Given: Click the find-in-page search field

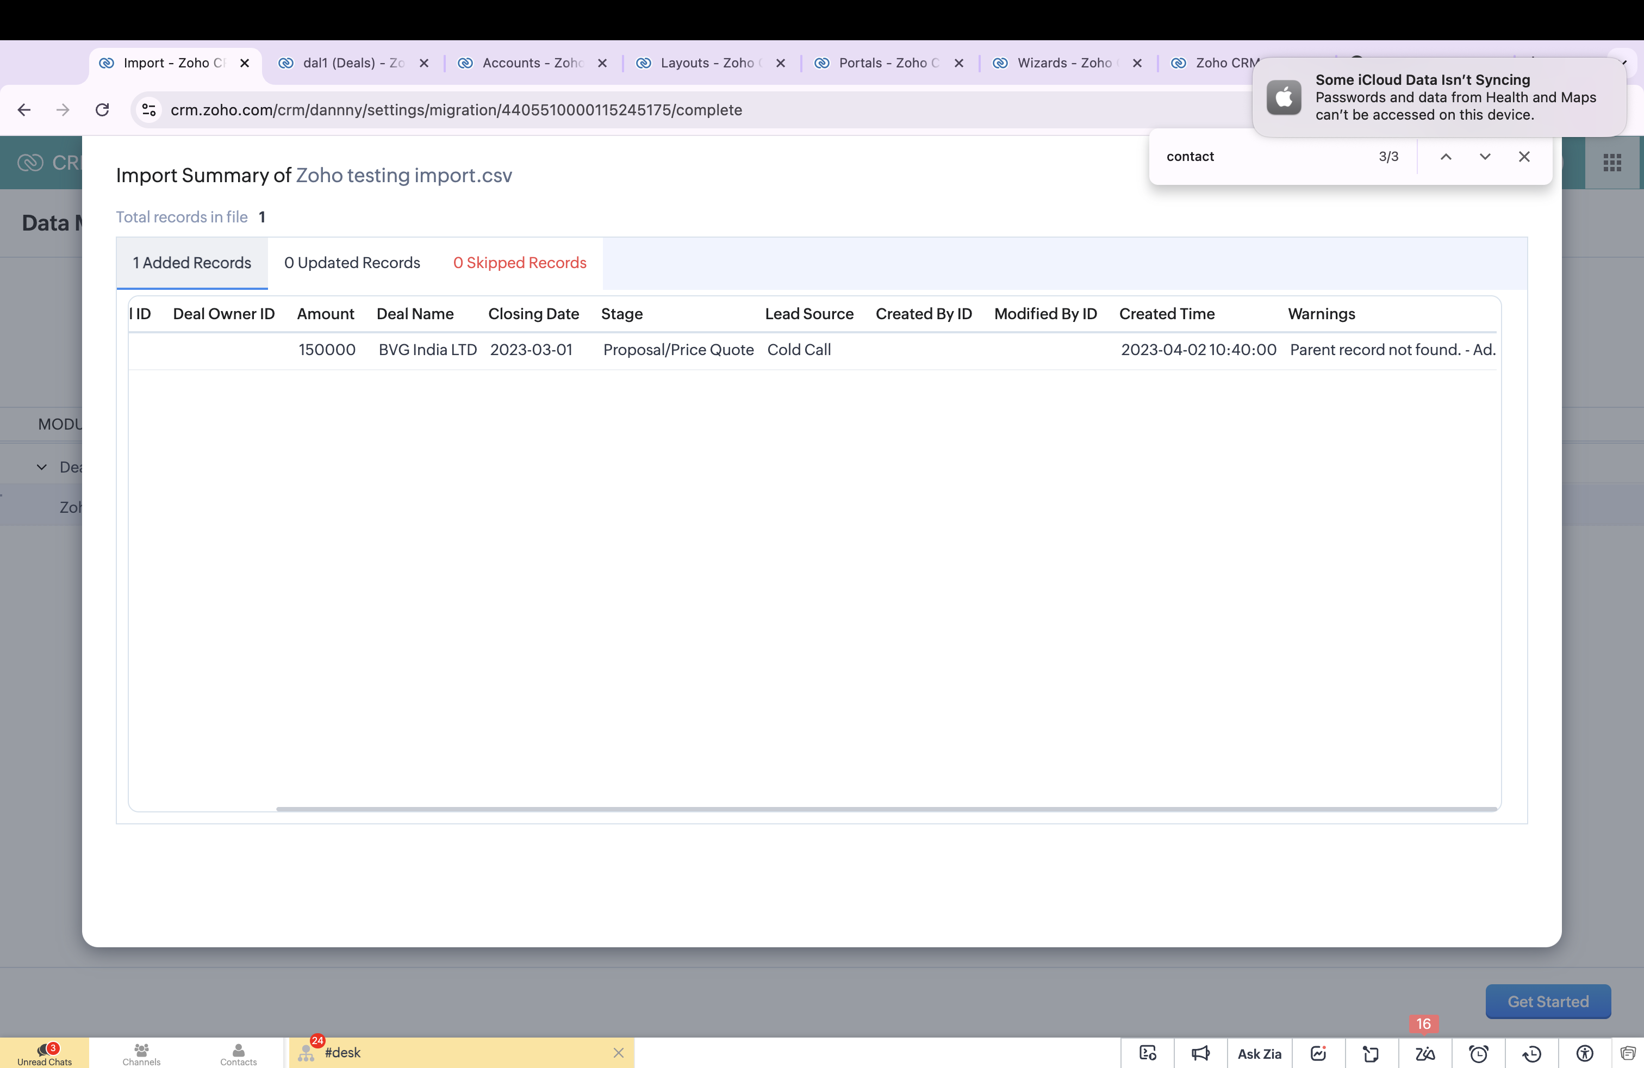Looking at the screenshot, I should (x=1264, y=157).
